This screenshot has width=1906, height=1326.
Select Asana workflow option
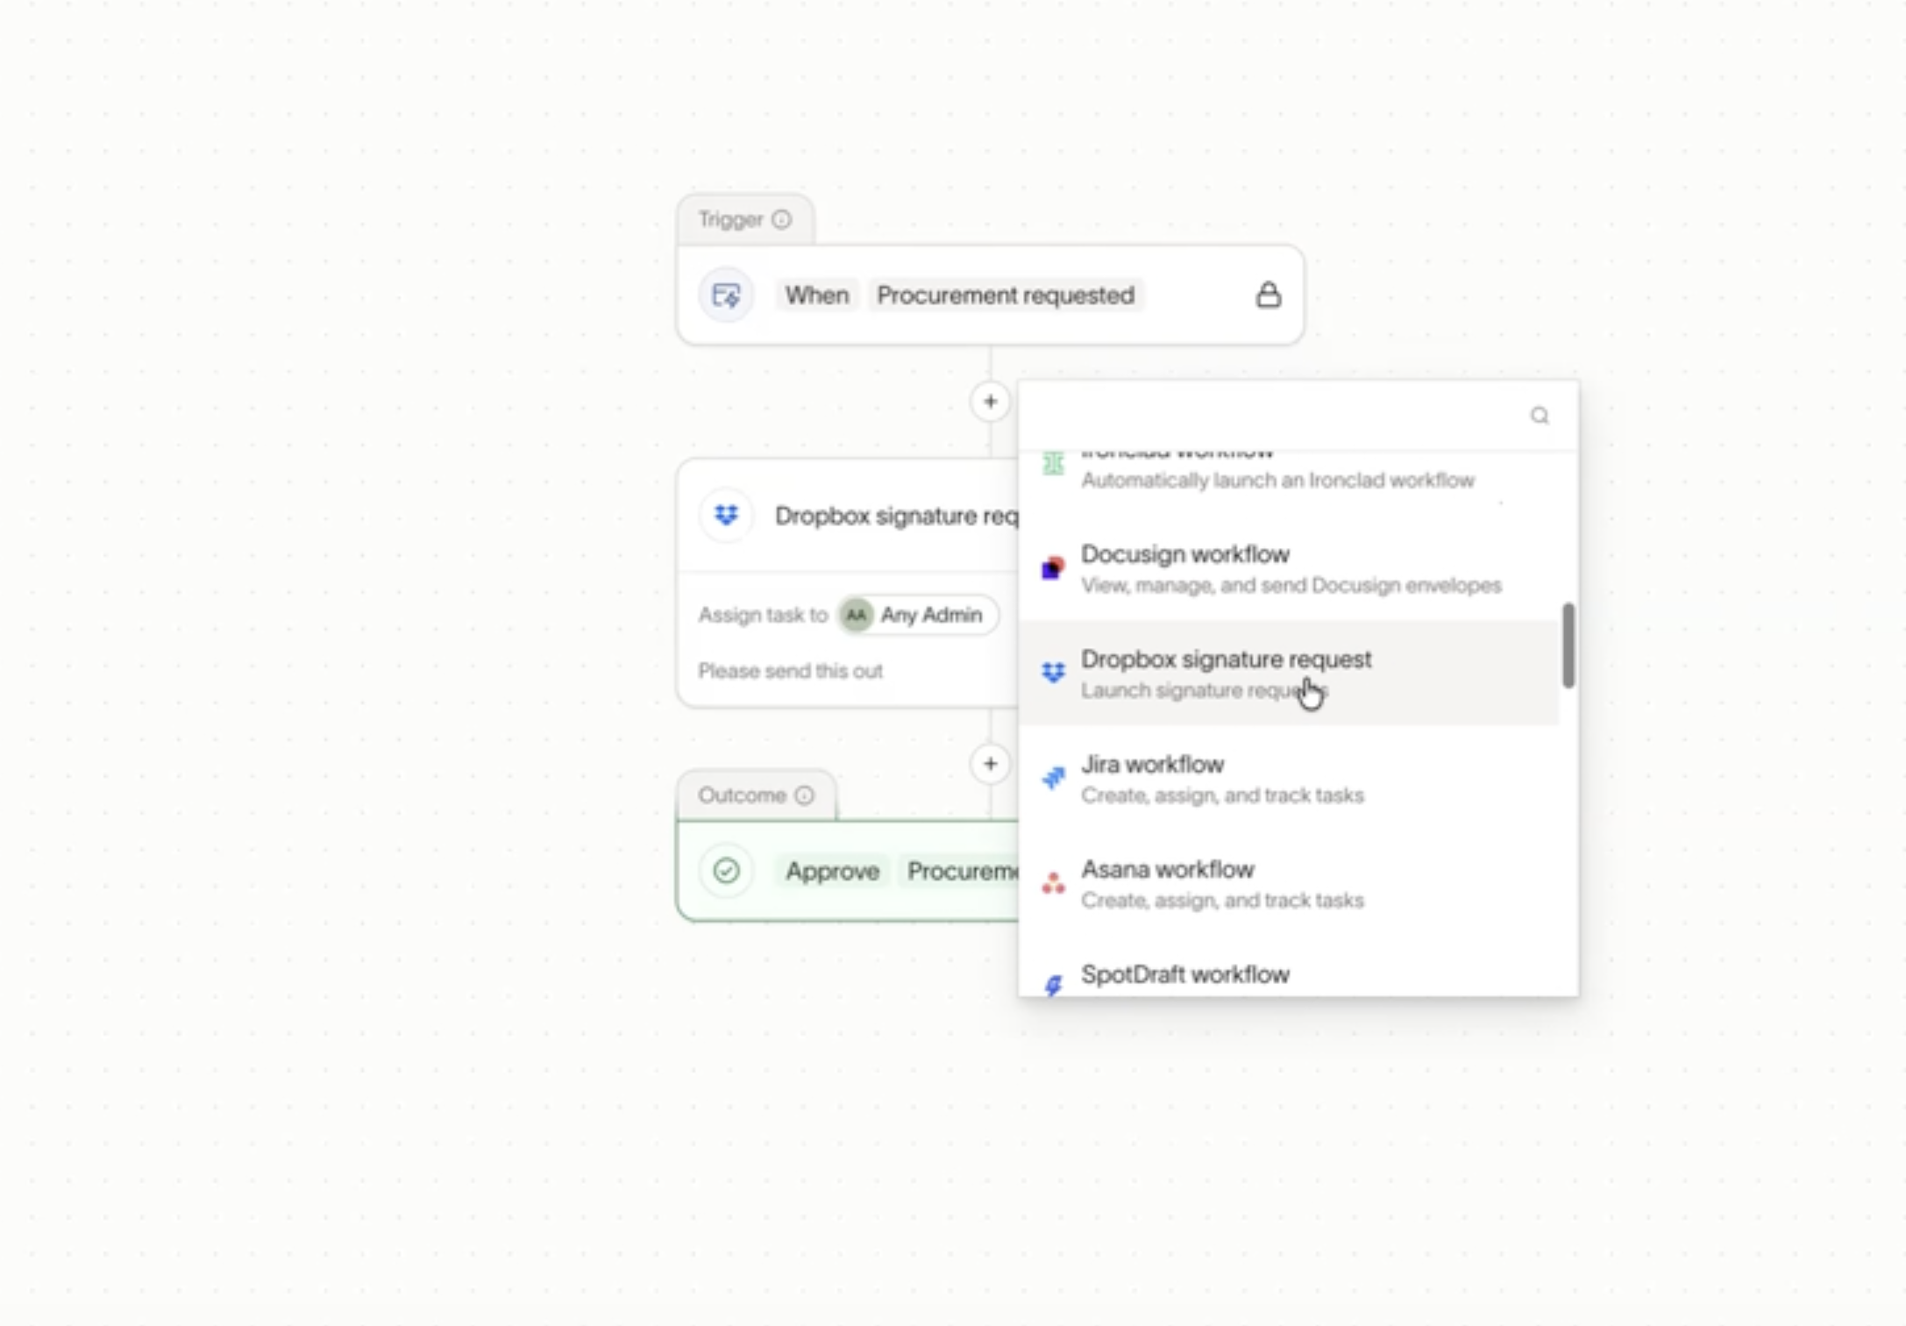1289,883
